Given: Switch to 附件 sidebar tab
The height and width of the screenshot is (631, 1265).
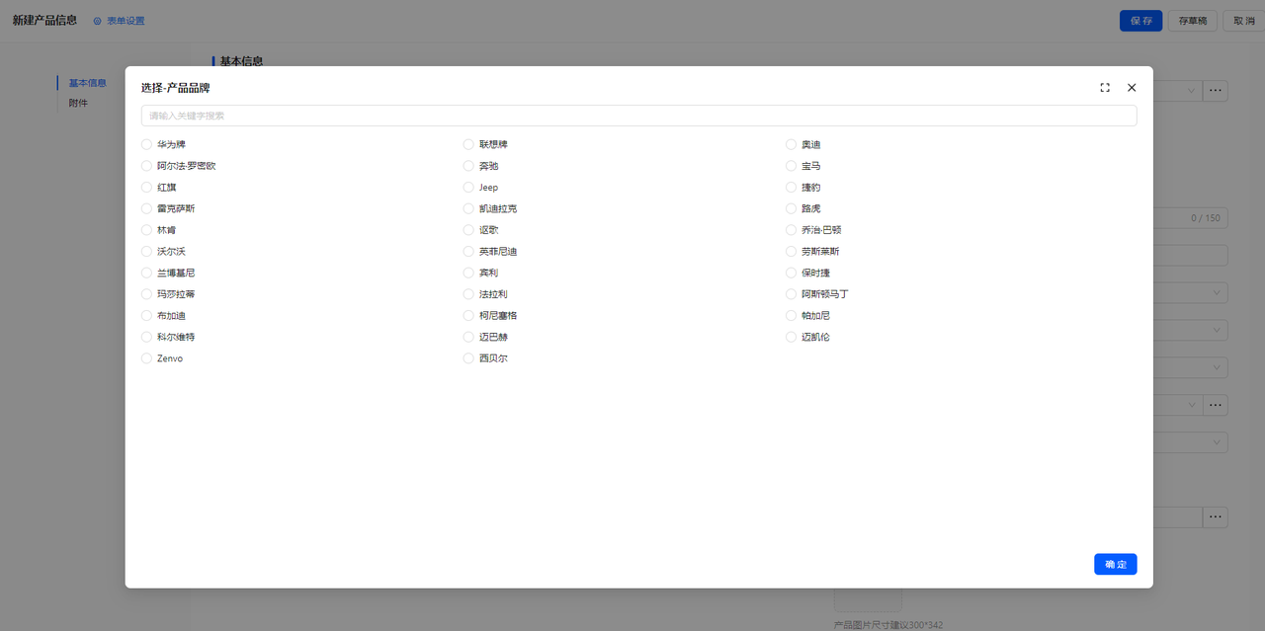Looking at the screenshot, I should [78, 103].
